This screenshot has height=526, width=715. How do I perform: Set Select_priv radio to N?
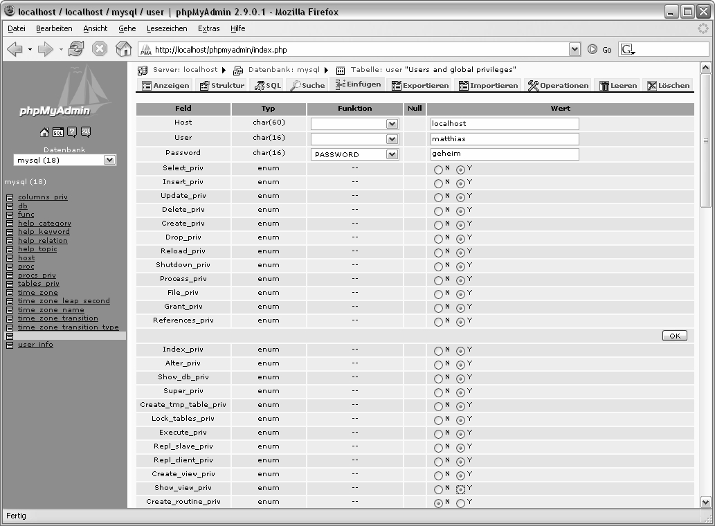click(438, 170)
